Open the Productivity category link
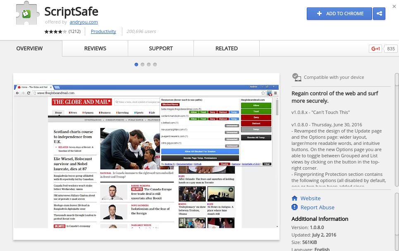399x251 pixels. [103, 31]
